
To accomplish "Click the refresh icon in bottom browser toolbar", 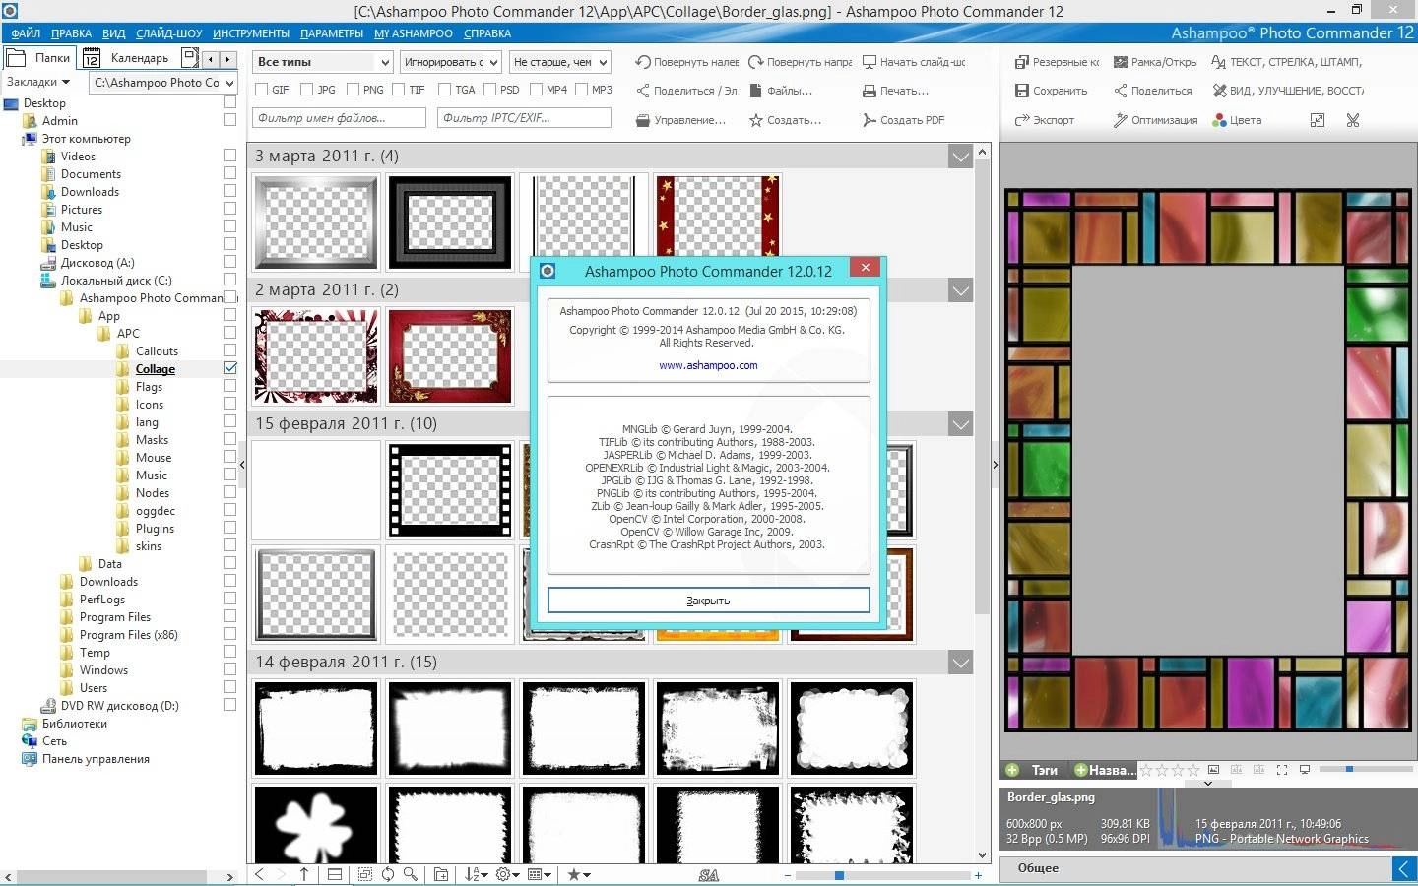I will click(x=388, y=874).
